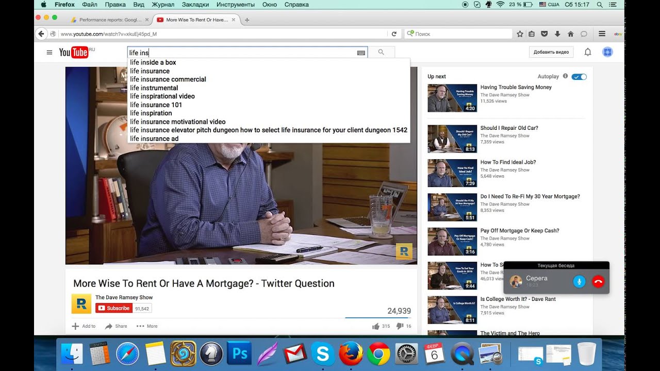
Task: Open the Firefox search engine chooser
Action: coord(410,33)
